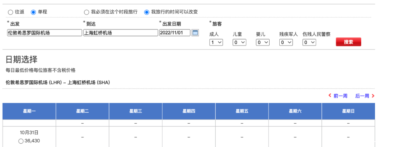
Task: Select the 10月31日 36,430 fare radio
Action: pos(21,141)
